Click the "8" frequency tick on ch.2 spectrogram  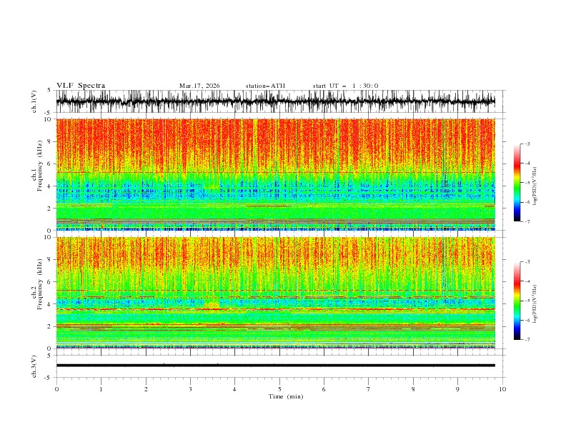(50, 260)
